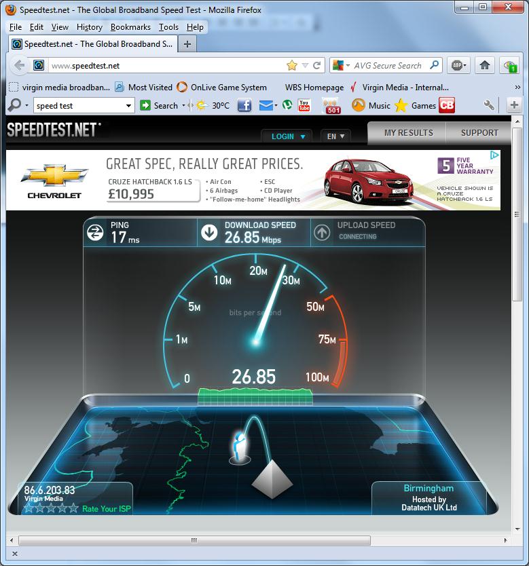The width and height of the screenshot is (529, 566).
Task: Go to the Firefox Home page icon
Action: point(485,65)
